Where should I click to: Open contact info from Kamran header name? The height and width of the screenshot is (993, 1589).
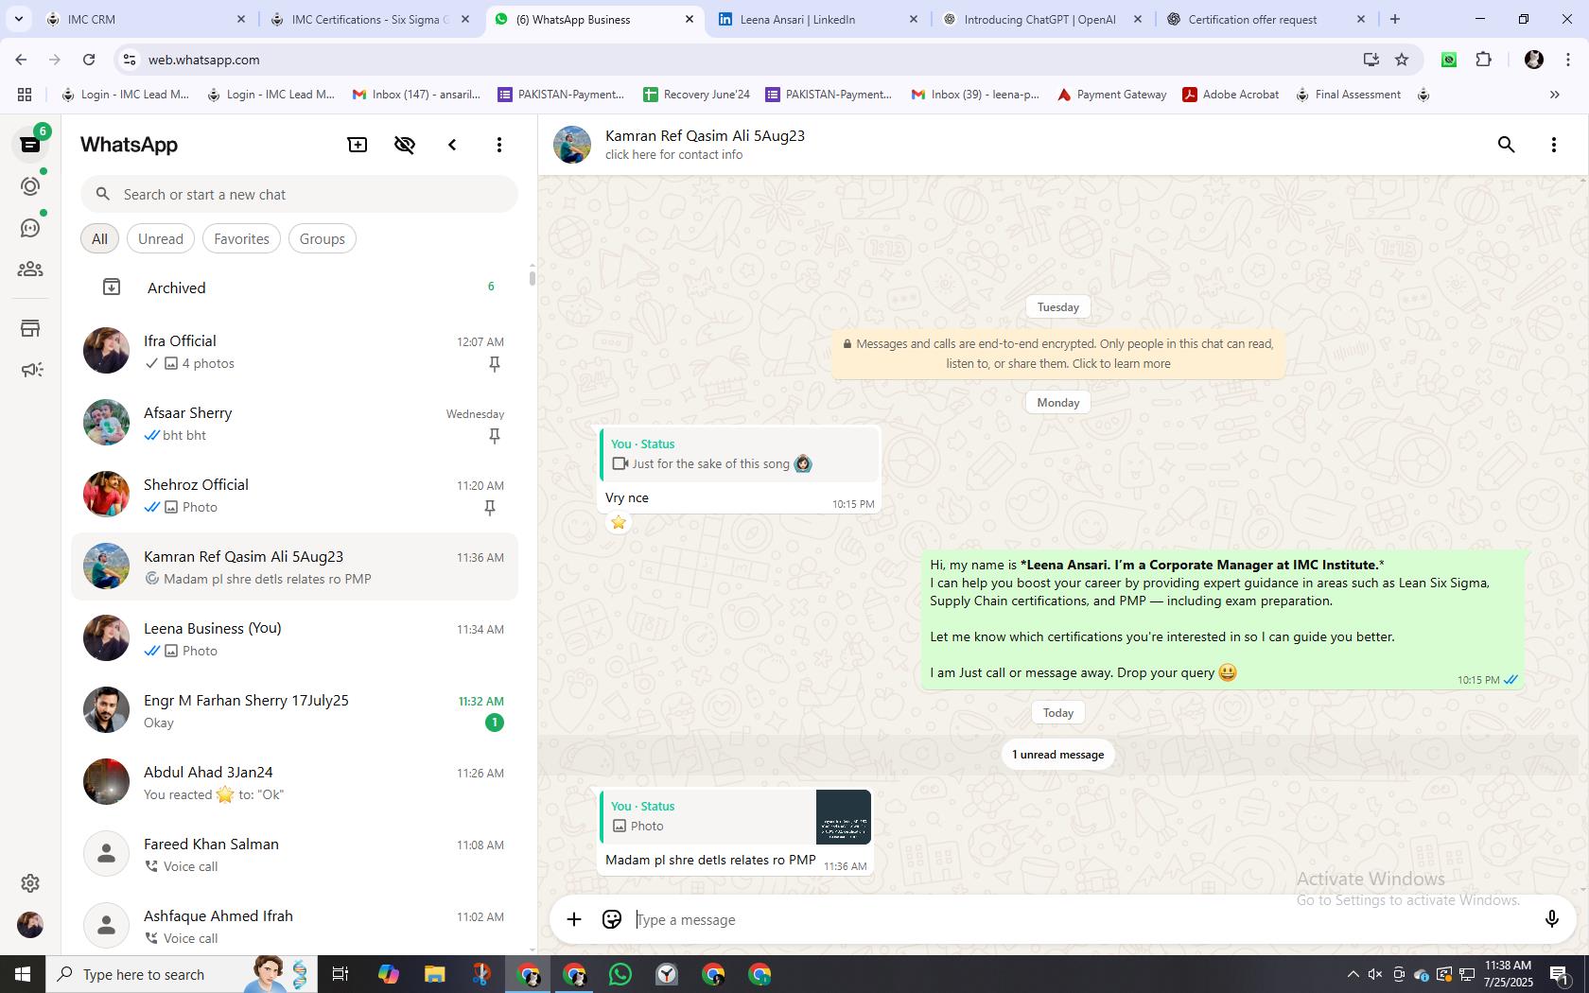pyautogui.click(x=705, y=135)
